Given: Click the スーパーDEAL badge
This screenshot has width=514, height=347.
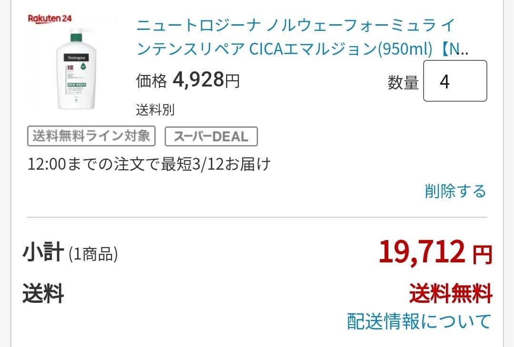Looking at the screenshot, I should coord(211,136).
